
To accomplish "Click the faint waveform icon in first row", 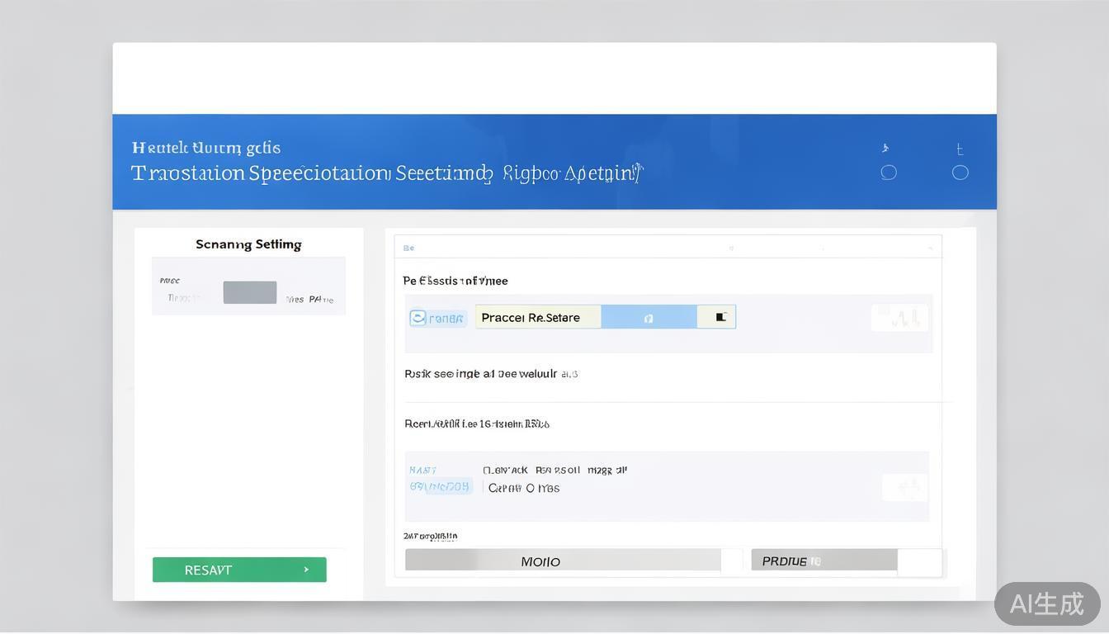I will click(x=900, y=318).
